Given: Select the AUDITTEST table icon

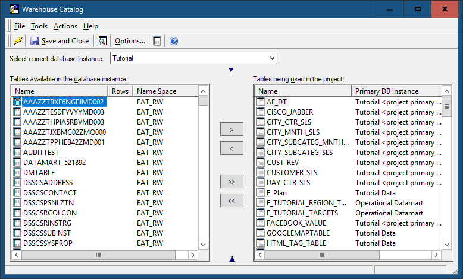Looking at the screenshot, I should 17,152.
